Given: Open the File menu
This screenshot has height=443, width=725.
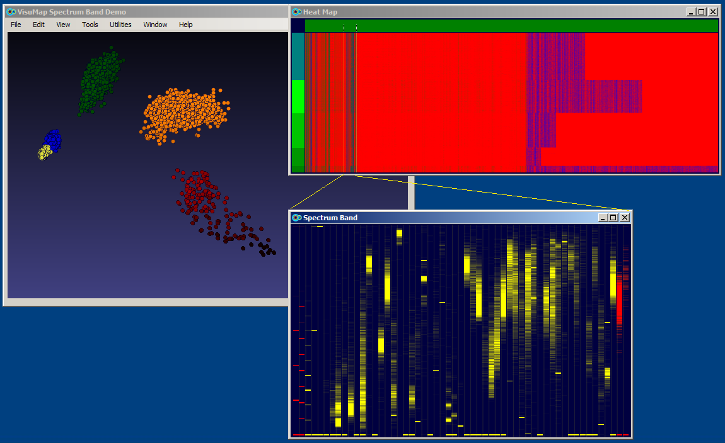Looking at the screenshot, I should click(15, 25).
